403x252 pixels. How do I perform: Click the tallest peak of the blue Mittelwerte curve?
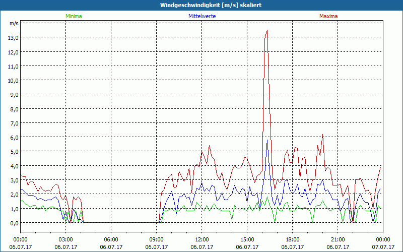click(x=267, y=140)
